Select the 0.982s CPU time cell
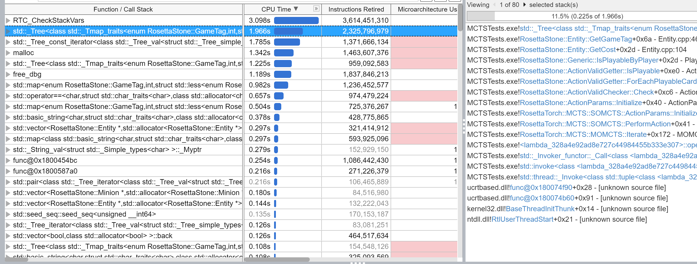 [x=283, y=85]
